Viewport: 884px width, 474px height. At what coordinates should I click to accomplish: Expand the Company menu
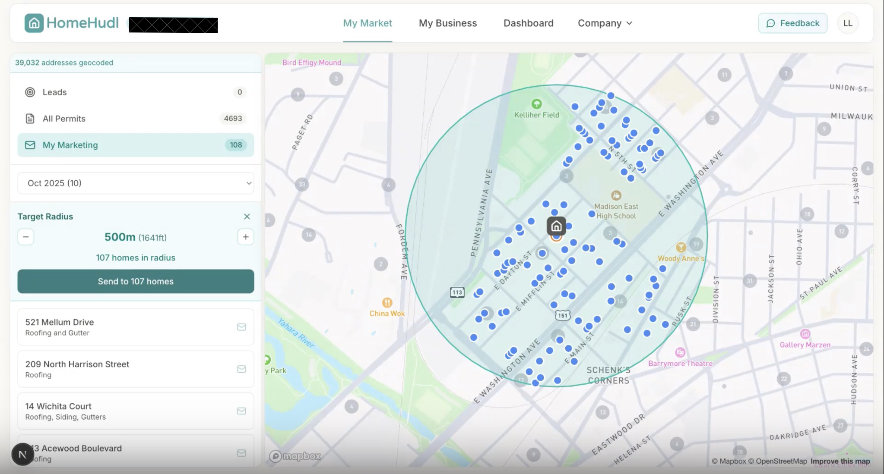[605, 23]
